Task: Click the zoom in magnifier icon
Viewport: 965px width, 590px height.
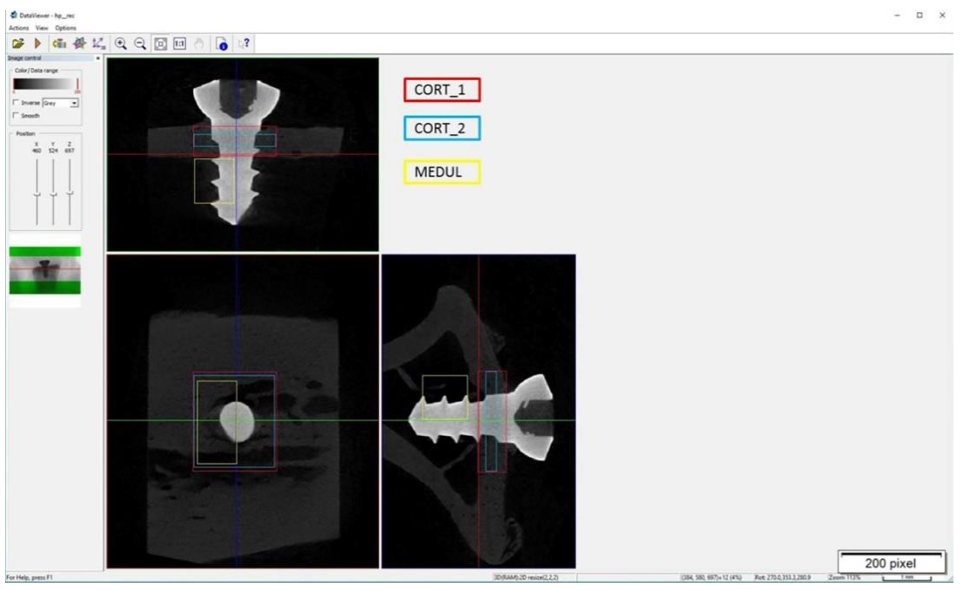Action: tap(121, 44)
